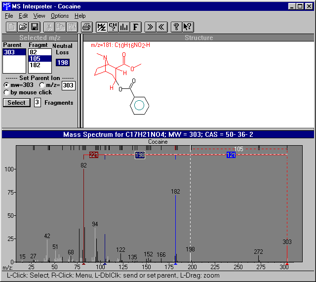This screenshot has height=282, width=316.
Task: Click the Mass Spectrum title bar text
Action: coord(158,134)
